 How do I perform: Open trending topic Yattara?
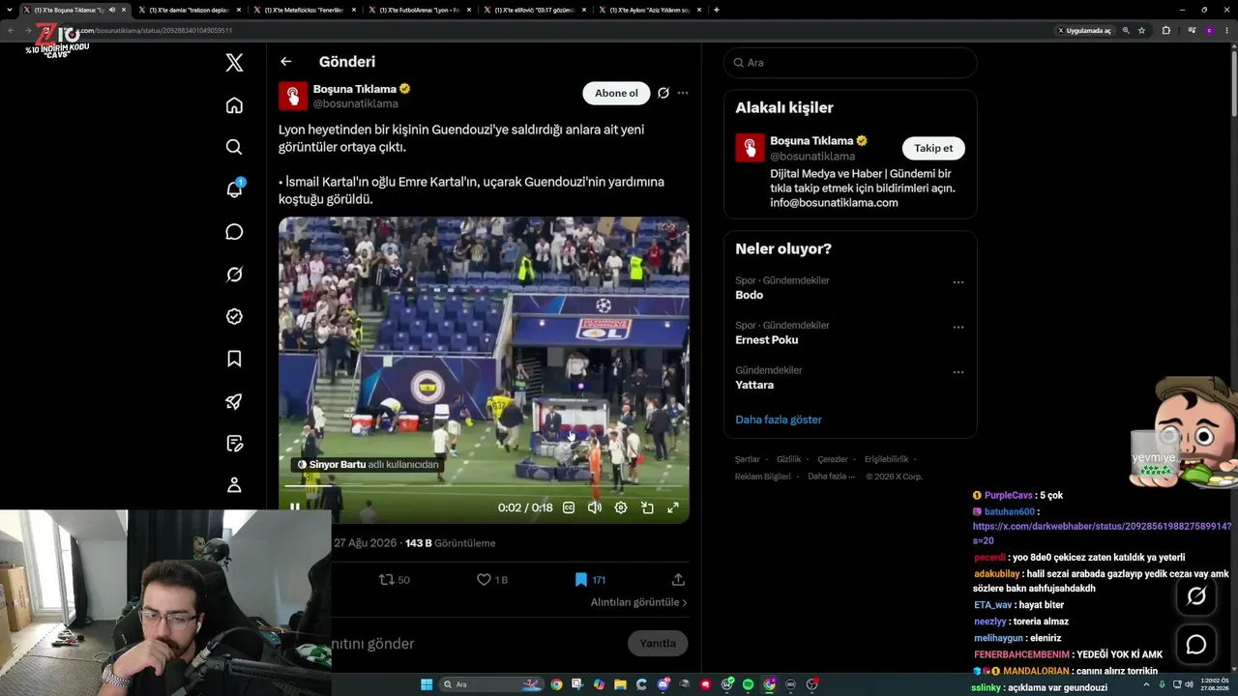754,385
